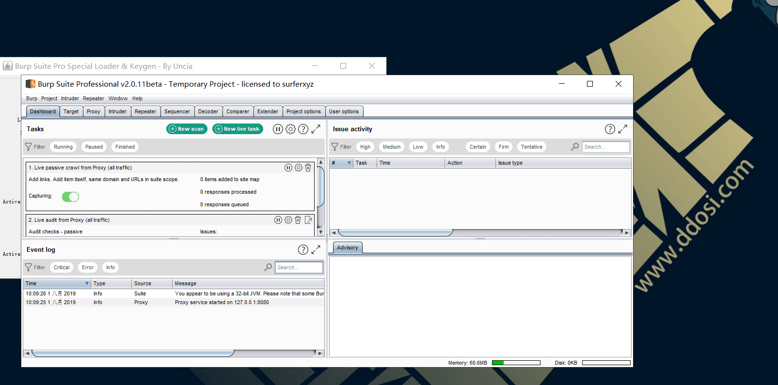Toggle the Critical event log filter
The image size is (778, 385).
[x=62, y=267]
